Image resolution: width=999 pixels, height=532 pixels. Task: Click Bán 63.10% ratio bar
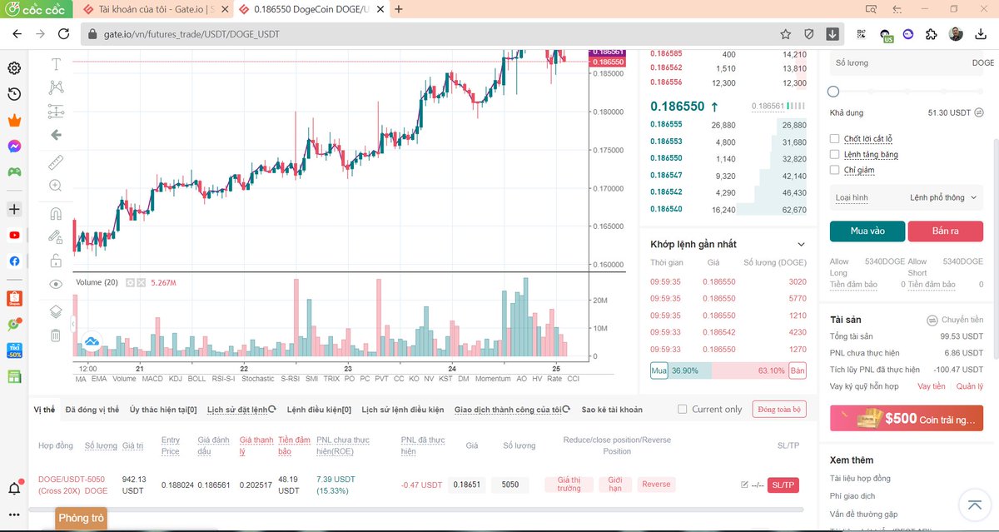pyautogui.click(x=759, y=370)
